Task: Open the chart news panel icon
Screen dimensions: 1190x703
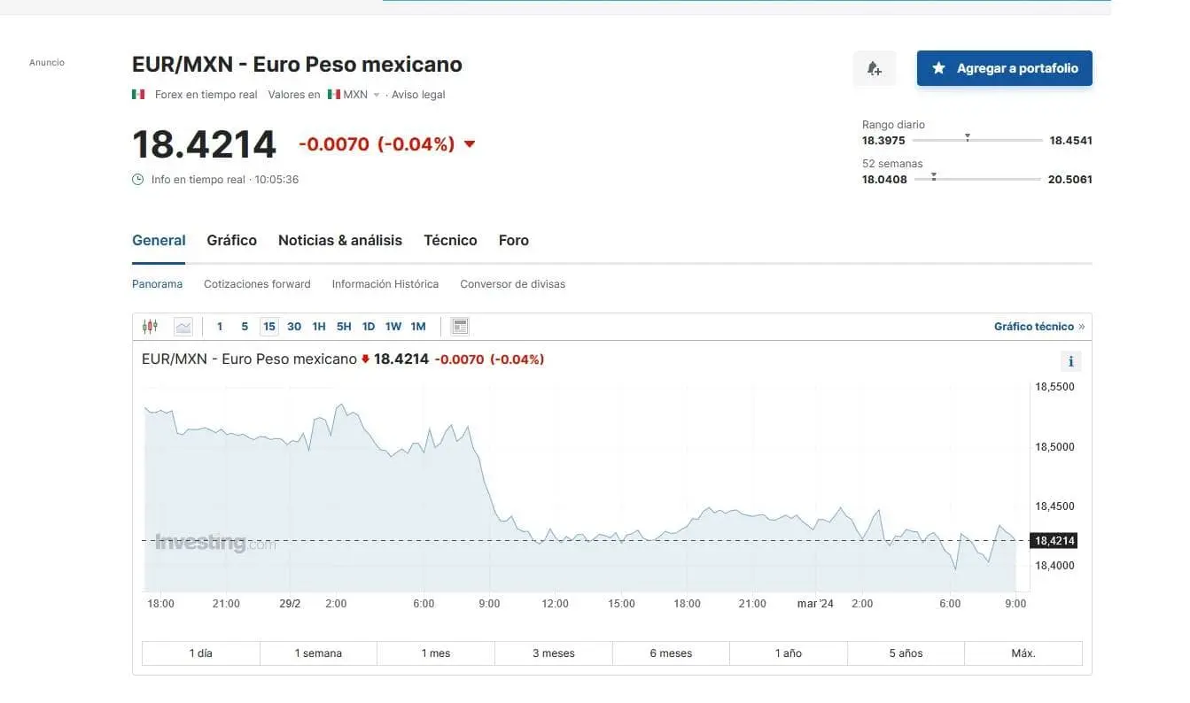Action: click(460, 327)
